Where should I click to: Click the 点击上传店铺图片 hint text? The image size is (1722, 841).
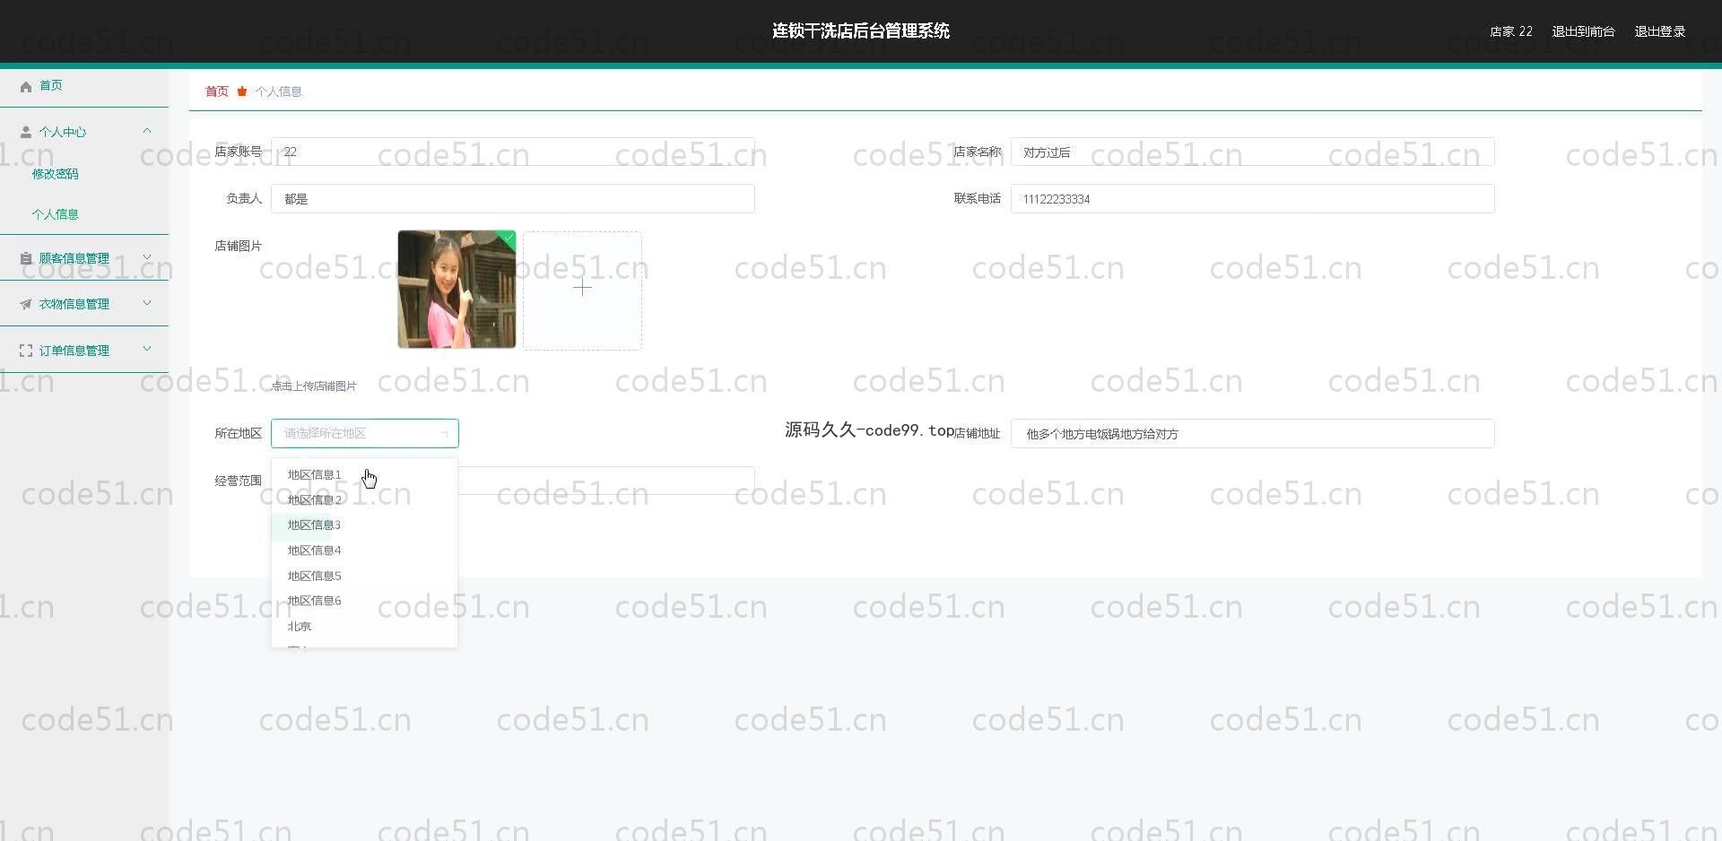click(x=314, y=386)
